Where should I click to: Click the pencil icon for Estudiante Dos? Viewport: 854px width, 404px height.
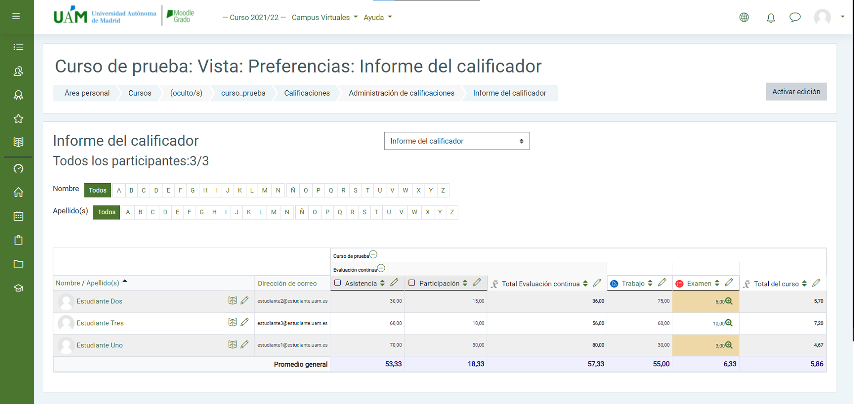coord(245,301)
